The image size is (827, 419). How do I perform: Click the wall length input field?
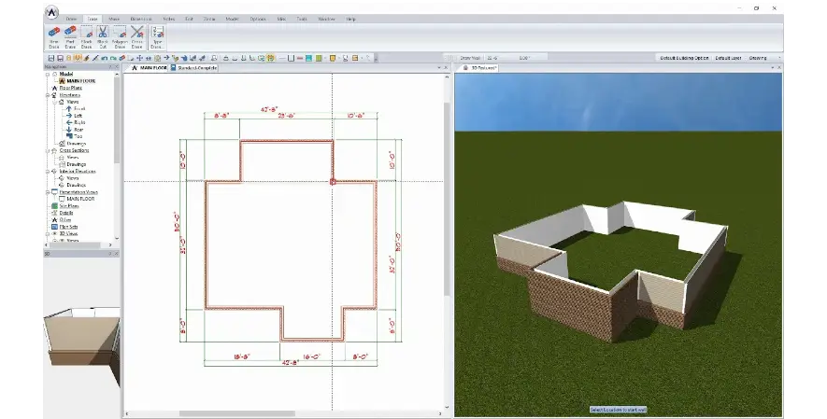500,58
